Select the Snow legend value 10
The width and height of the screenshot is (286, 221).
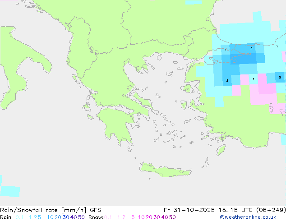tap(141, 217)
